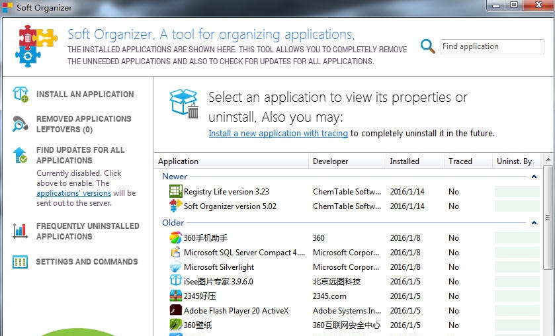Select the Registry Life version 3.23 icon

pyautogui.click(x=175, y=192)
